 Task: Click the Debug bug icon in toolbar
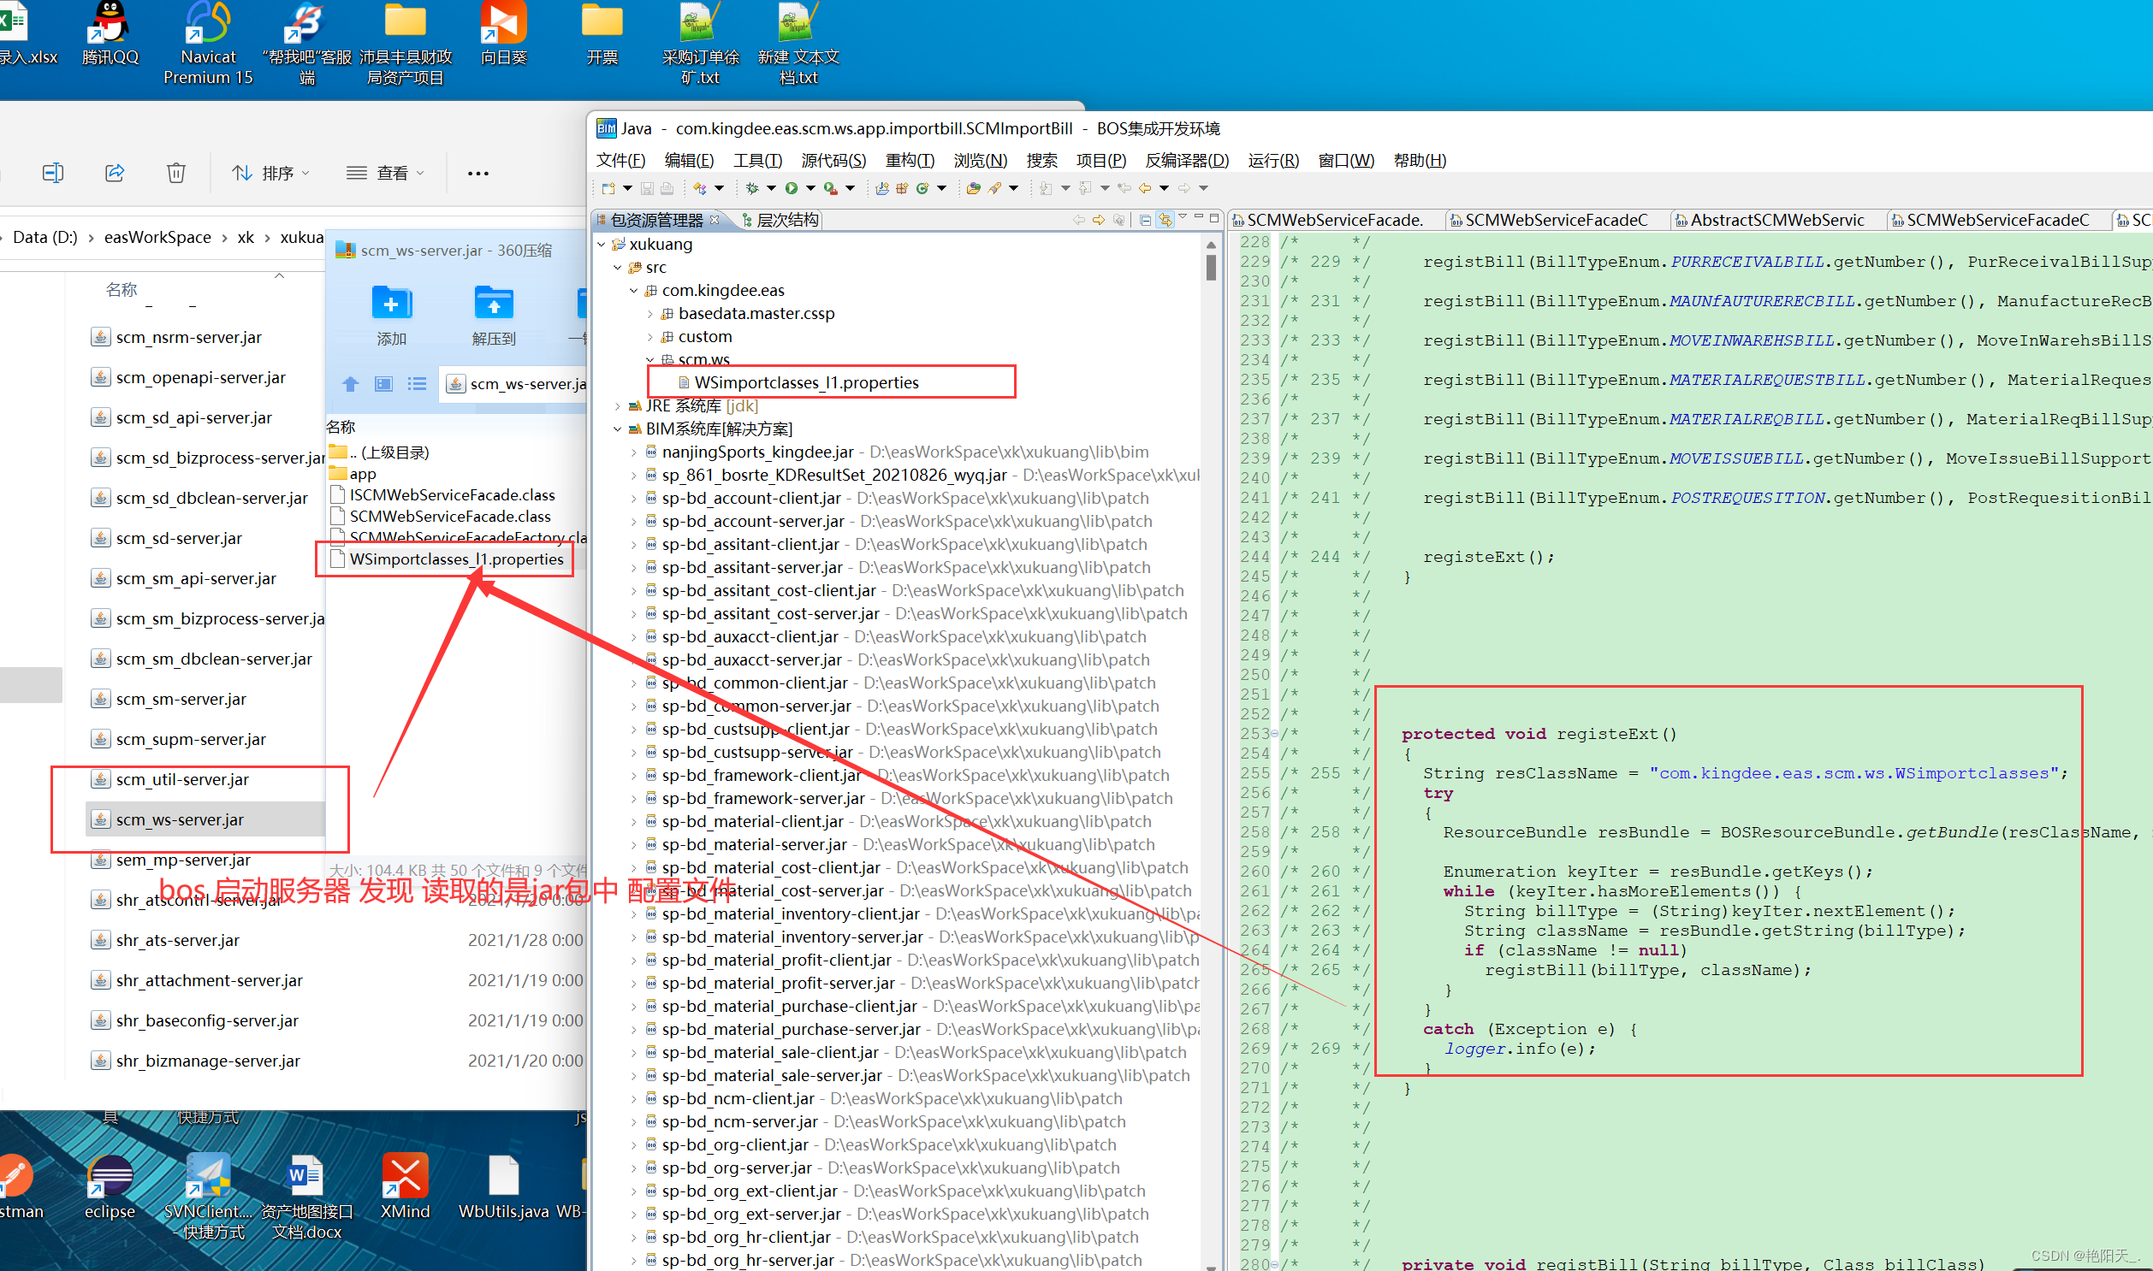coord(753,188)
